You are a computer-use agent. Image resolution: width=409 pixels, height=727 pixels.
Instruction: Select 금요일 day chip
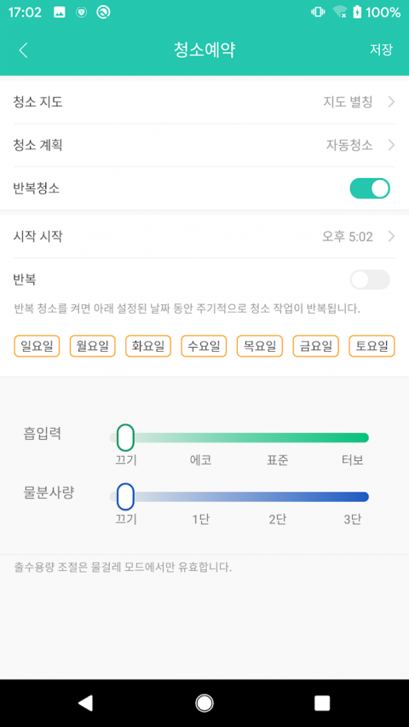click(x=316, y=346)
